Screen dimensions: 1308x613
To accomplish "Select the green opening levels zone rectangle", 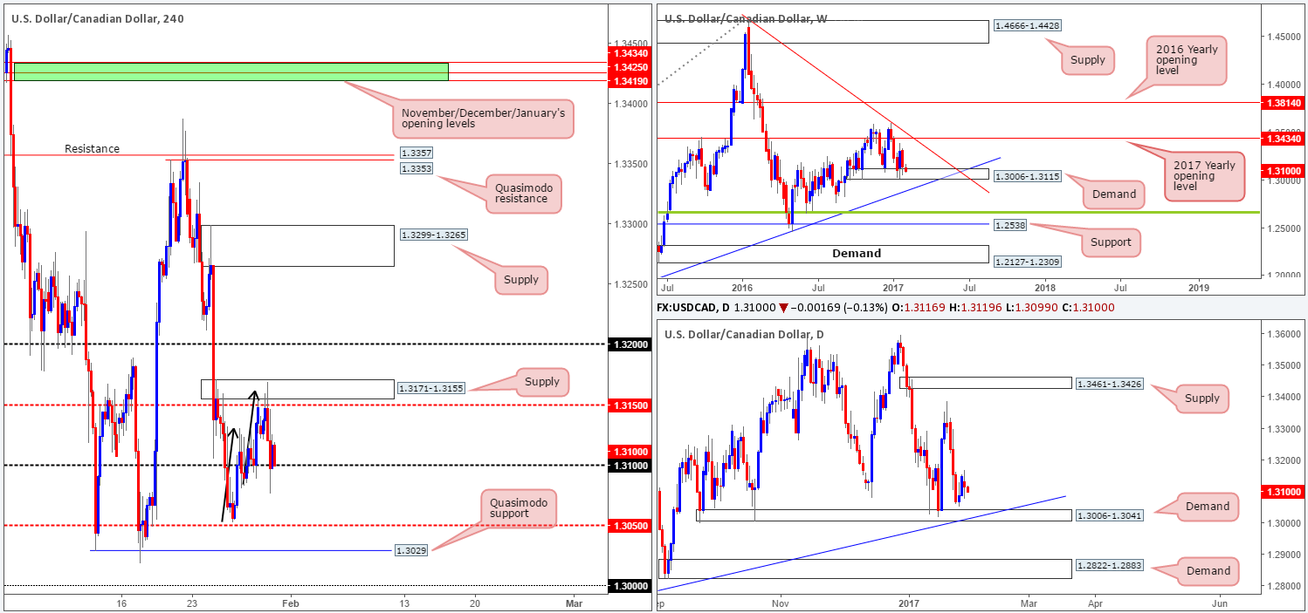I will point(231,72).
